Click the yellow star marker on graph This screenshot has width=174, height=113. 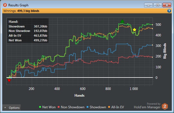(x=134, y=30)
